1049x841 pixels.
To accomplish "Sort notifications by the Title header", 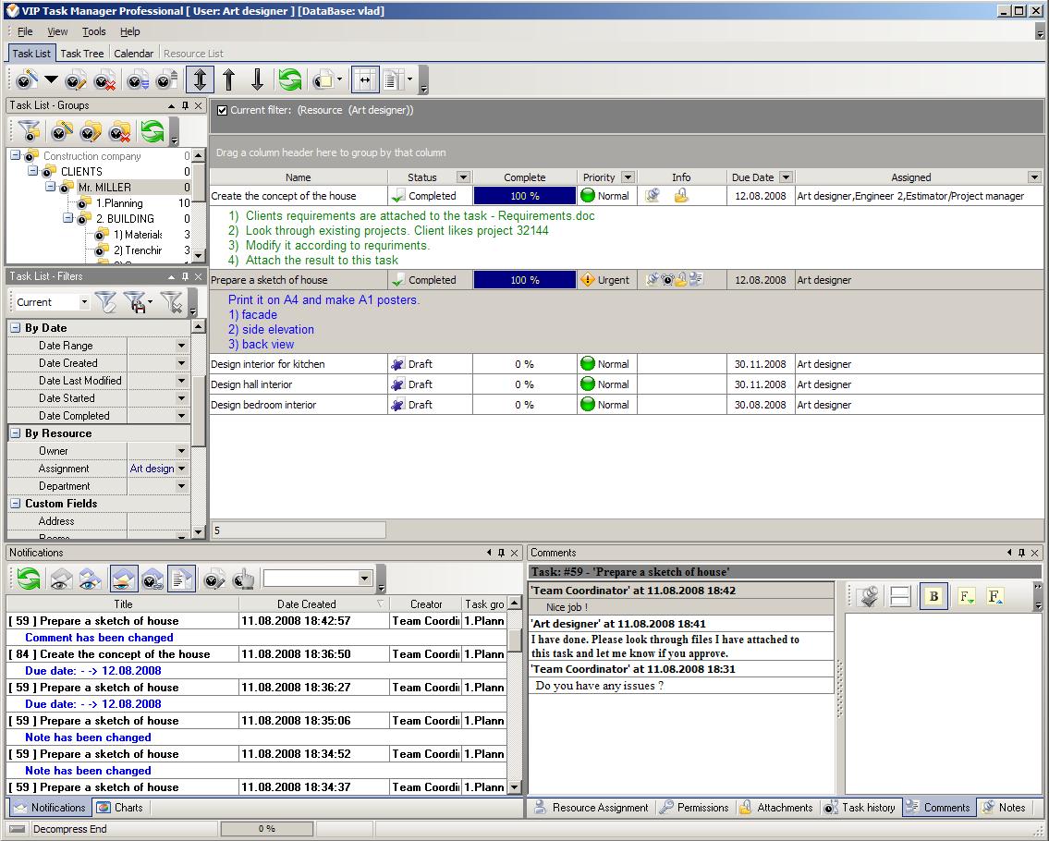I will (x=123, y=604).
